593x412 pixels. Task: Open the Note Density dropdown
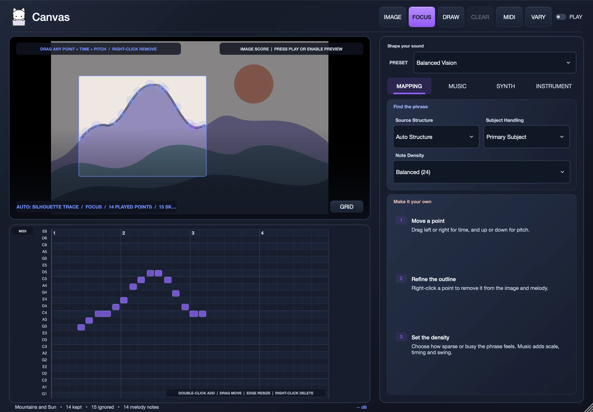[481, 172]
